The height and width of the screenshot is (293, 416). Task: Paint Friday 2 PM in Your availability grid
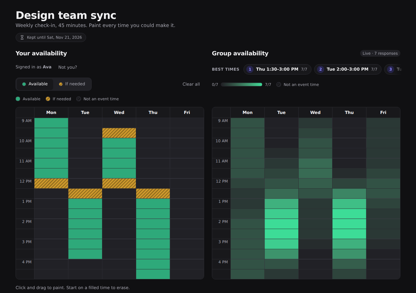[187, 224]
